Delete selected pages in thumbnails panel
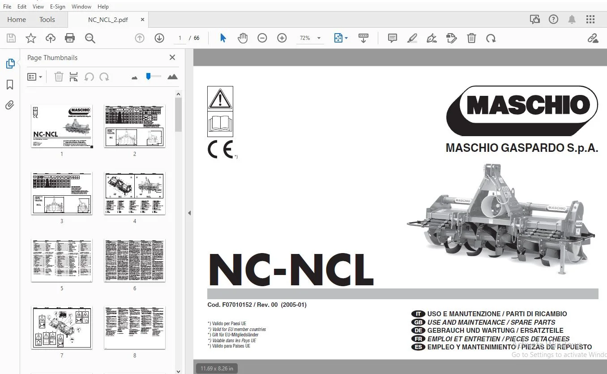This screenshot has width=607, height=374. tap(59, 77)
